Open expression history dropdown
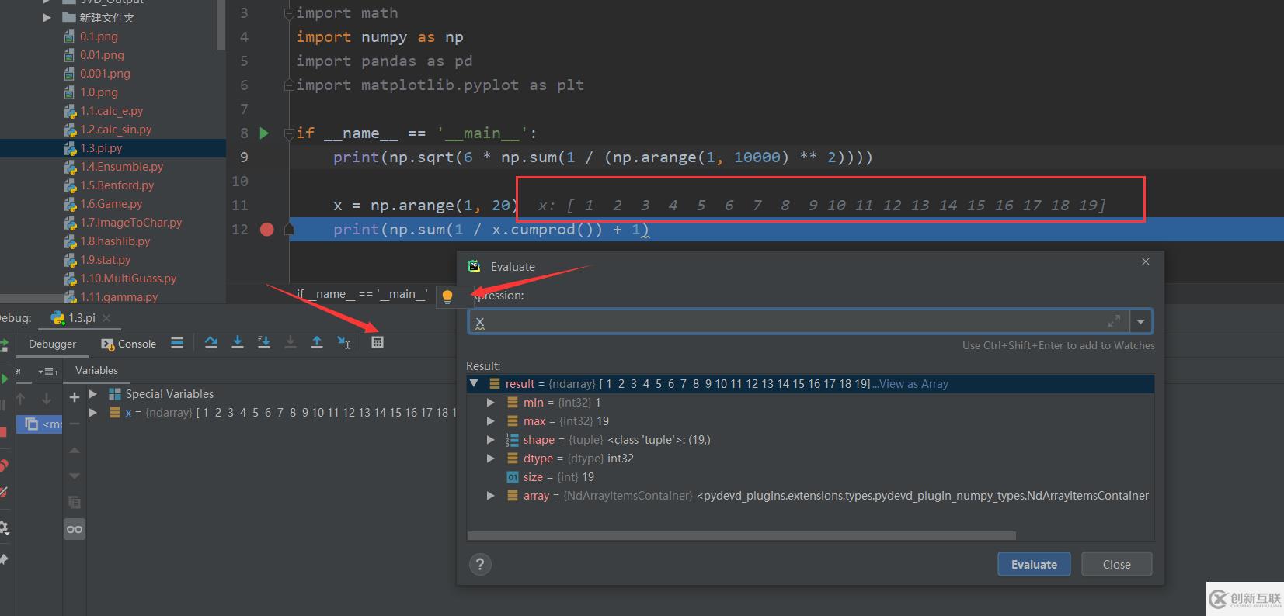The width and height of the screenshot is (1284, 616). [1140, 321]
